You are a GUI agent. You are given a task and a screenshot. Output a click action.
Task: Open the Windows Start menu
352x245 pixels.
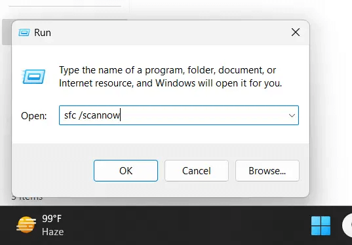(x=321, y=225)
